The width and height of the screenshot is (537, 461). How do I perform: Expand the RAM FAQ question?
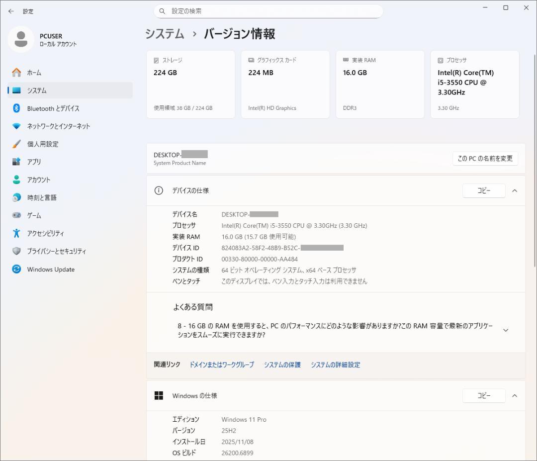coord(506,329)
